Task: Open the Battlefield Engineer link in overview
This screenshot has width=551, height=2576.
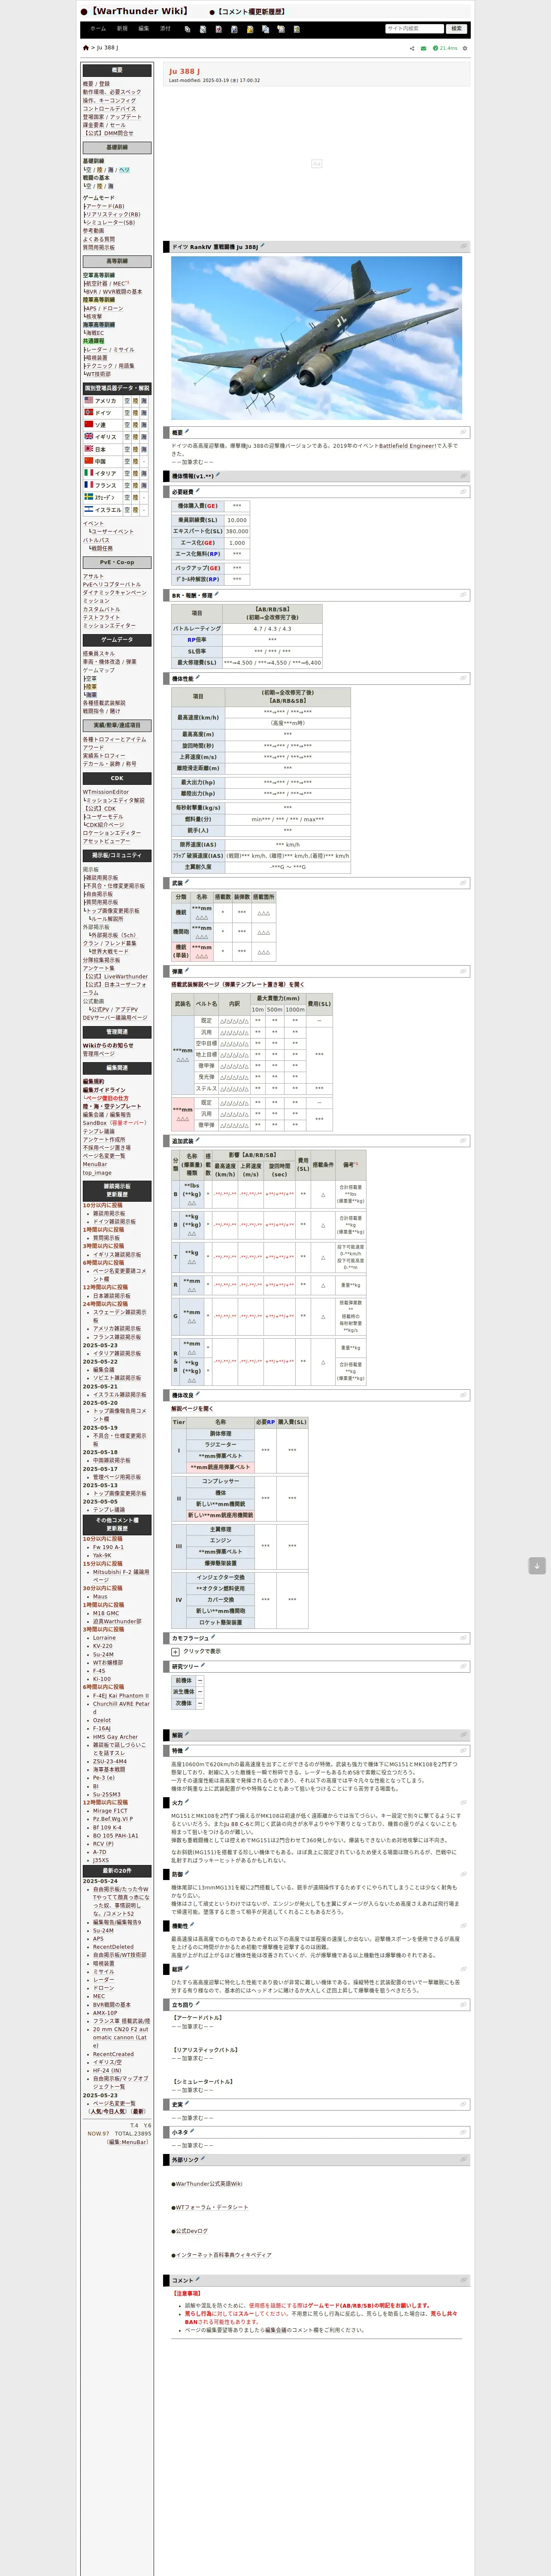Action: pos(408,446)
